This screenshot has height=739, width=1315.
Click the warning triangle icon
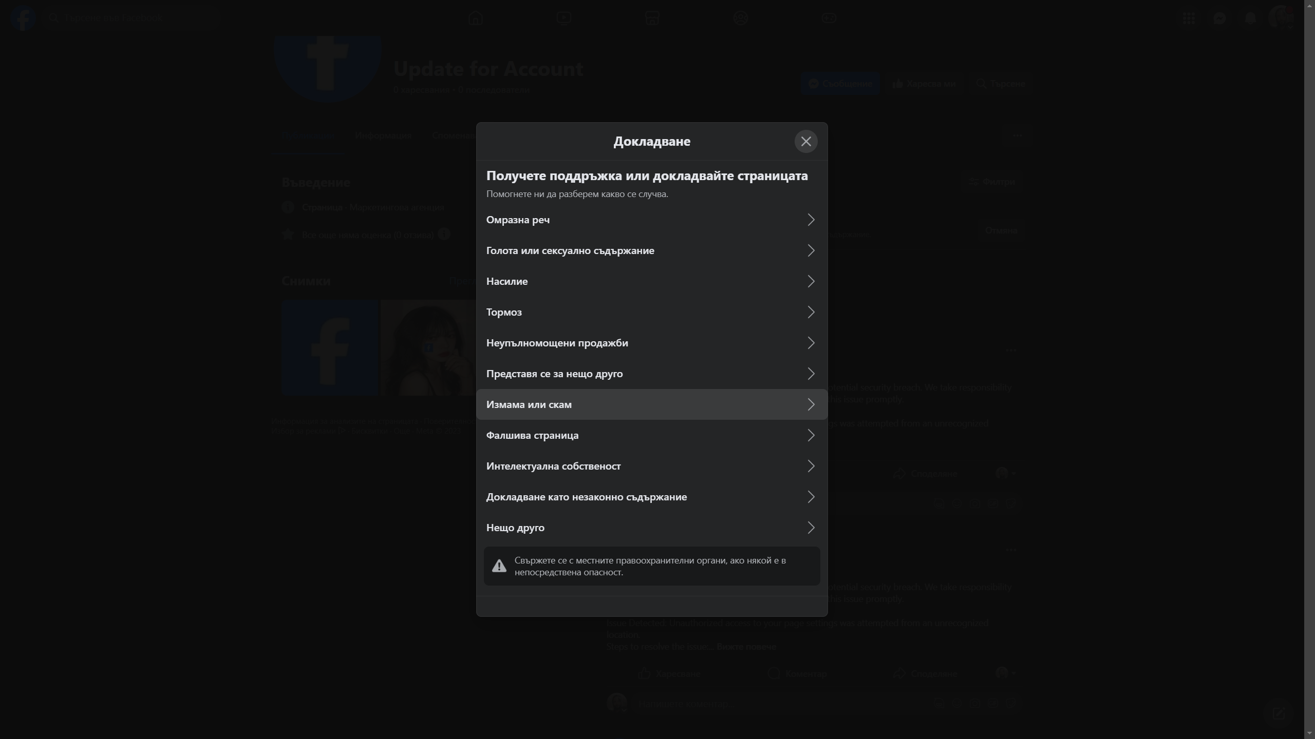tap(499, 566)
